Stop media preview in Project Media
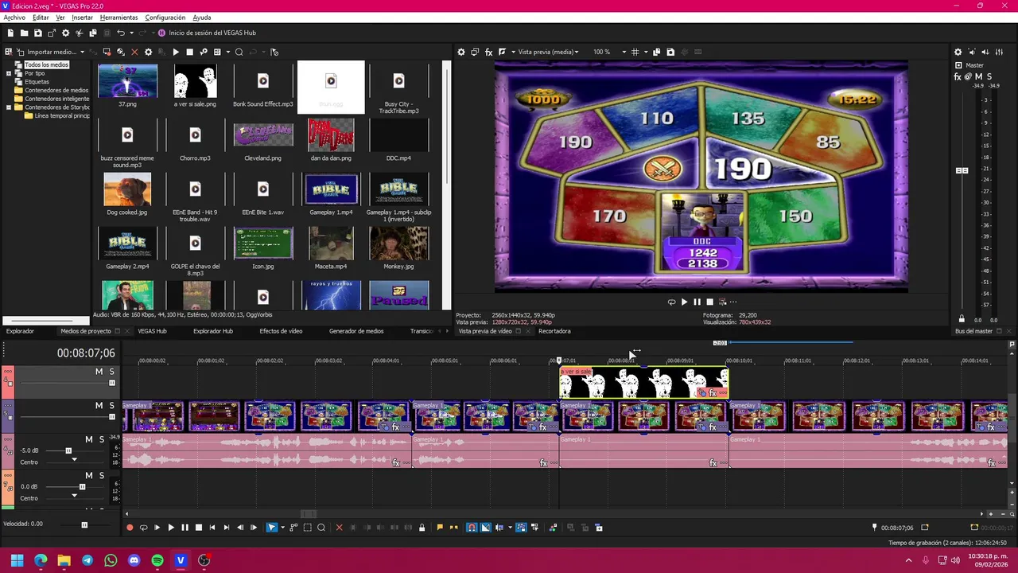The height and width of the screenshot is (573, 1018). pos(189,52)
